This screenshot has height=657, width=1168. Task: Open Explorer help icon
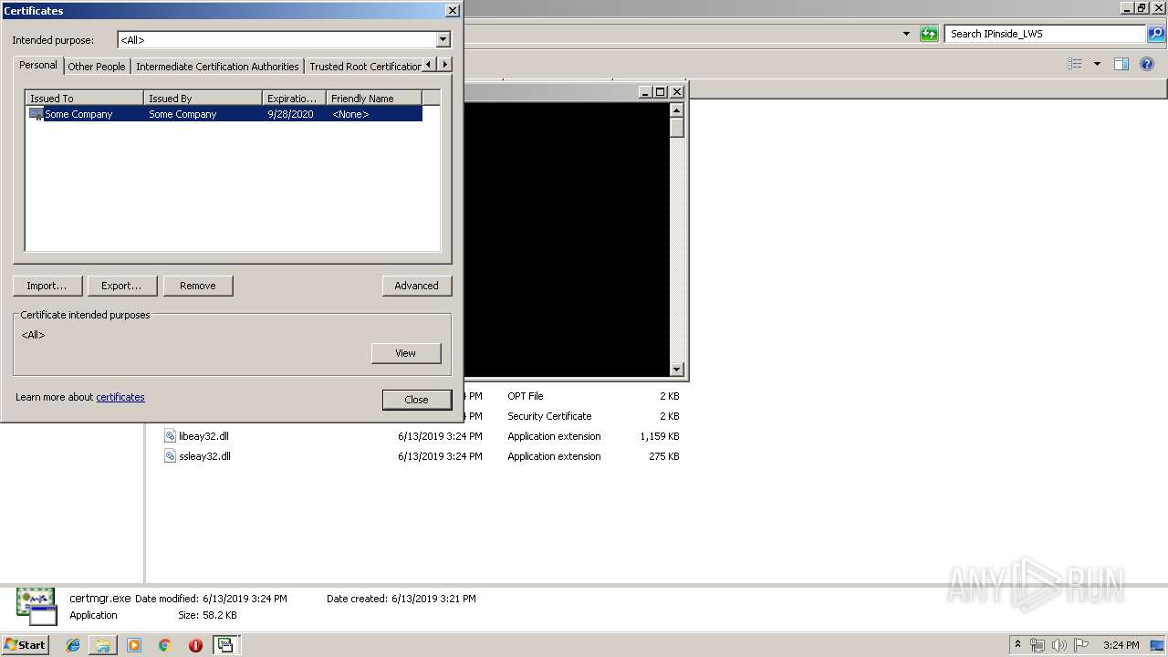tap(1148, 64)
